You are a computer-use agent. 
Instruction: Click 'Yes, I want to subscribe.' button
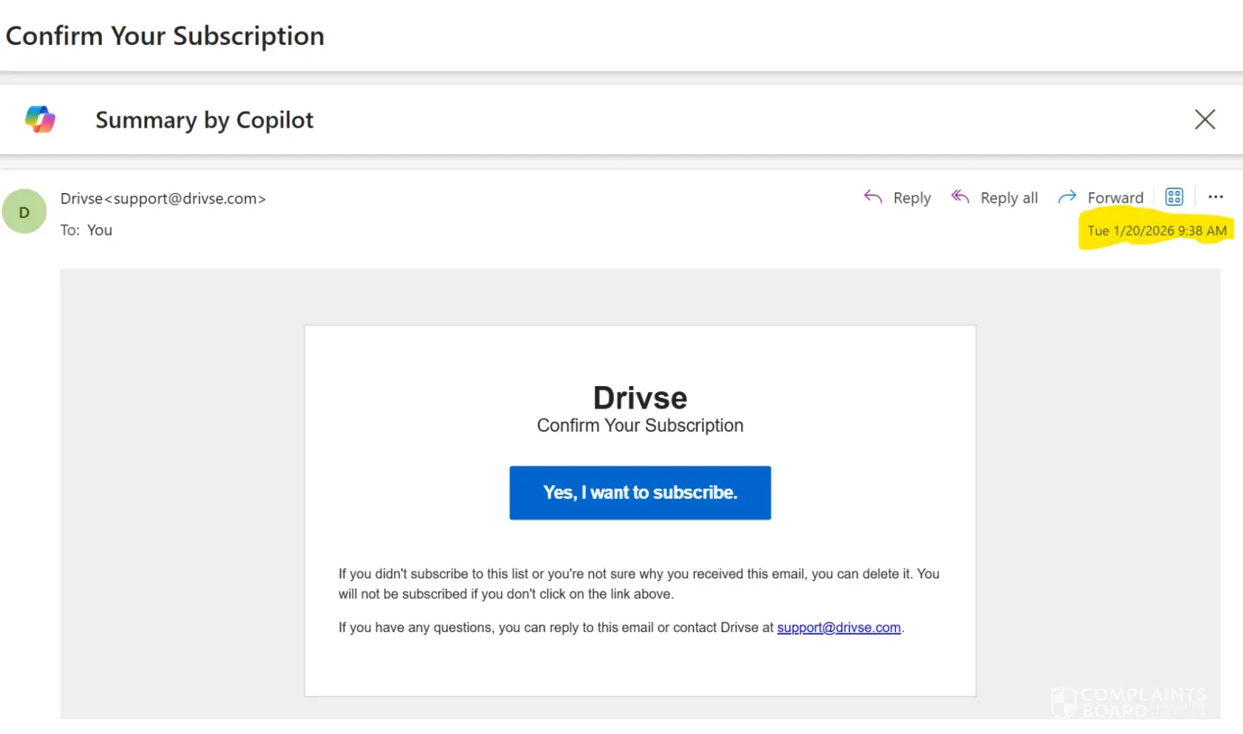(640, 493)
